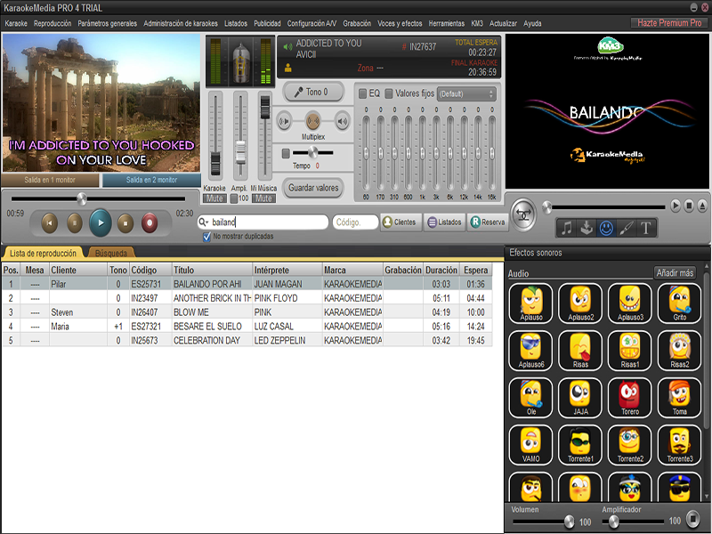Screen dimensions: 712x534
Task: Play the Risas sound effect
Action: click(580, 351)
